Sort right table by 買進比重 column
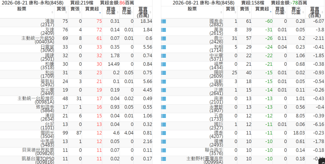This screenshot has height=164, width=325. (x=280, y=12)
